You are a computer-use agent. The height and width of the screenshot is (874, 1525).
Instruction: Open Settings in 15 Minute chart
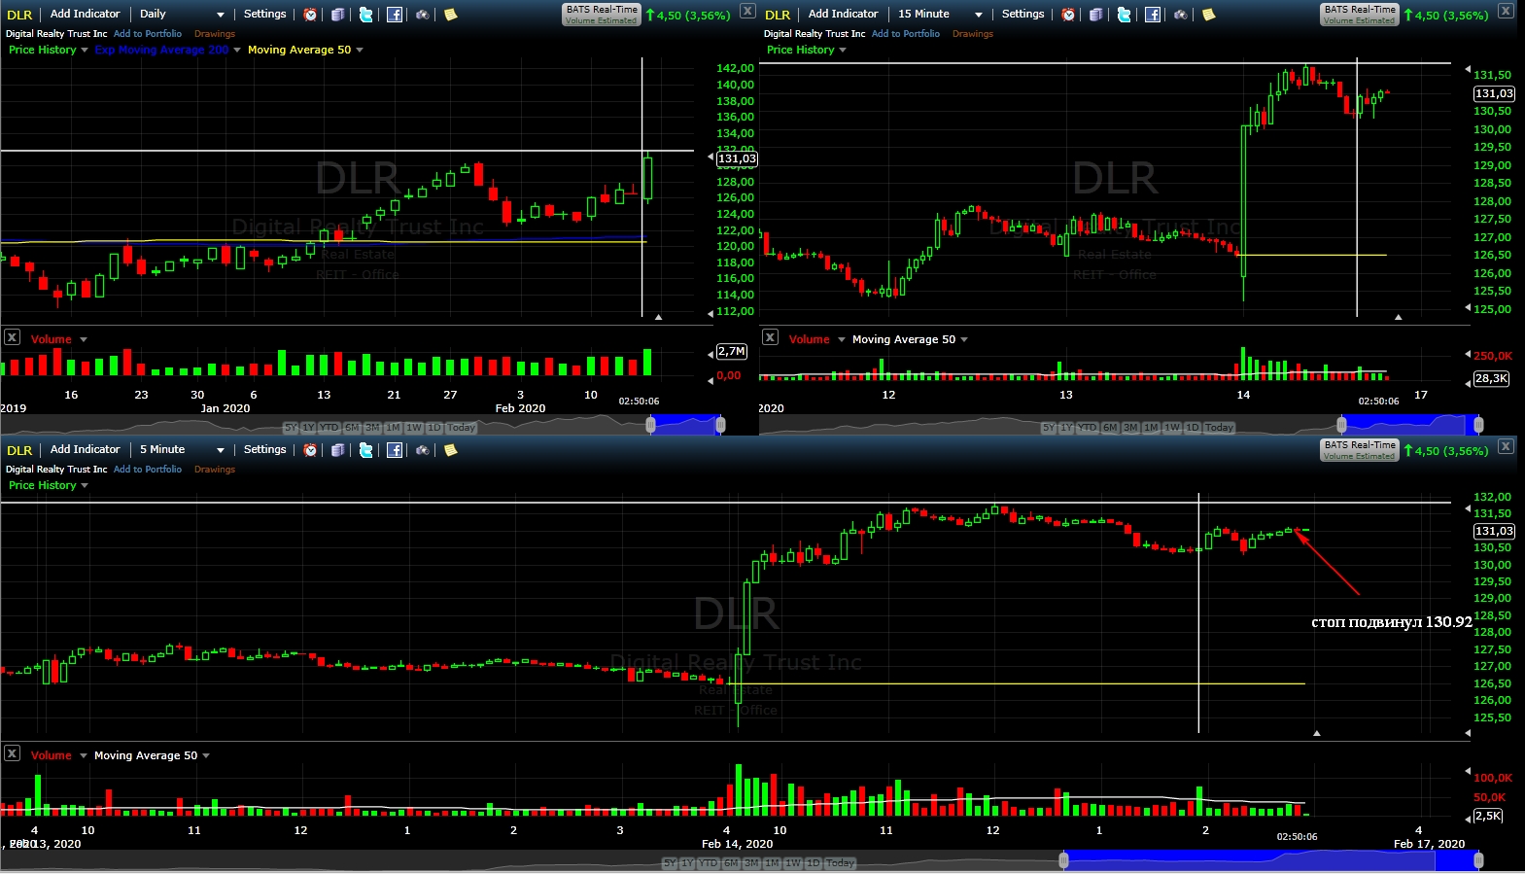click(x=1022, y=14)
